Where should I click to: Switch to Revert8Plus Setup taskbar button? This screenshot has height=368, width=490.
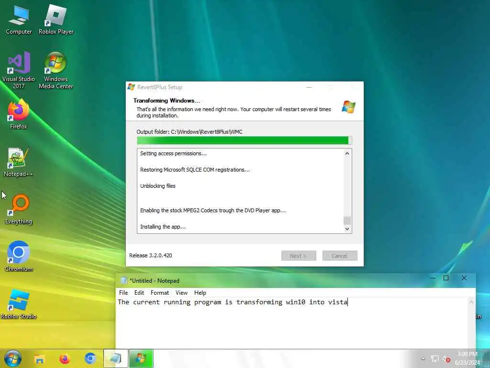141,358
